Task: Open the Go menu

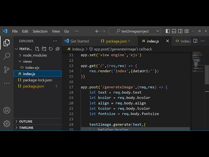Action: (67, 31)
